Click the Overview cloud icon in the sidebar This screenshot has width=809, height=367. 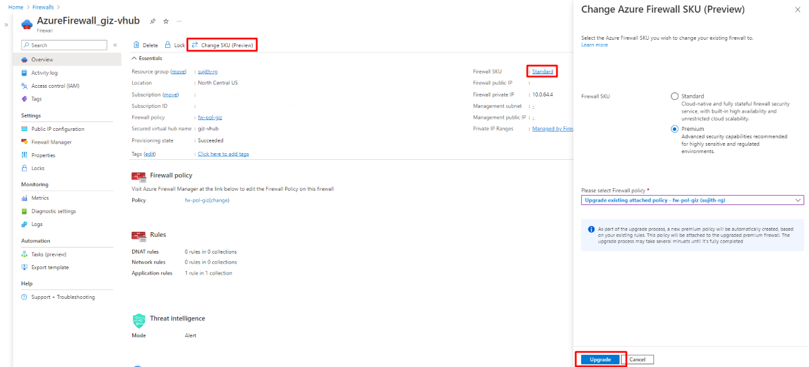[x=25, y=59]
